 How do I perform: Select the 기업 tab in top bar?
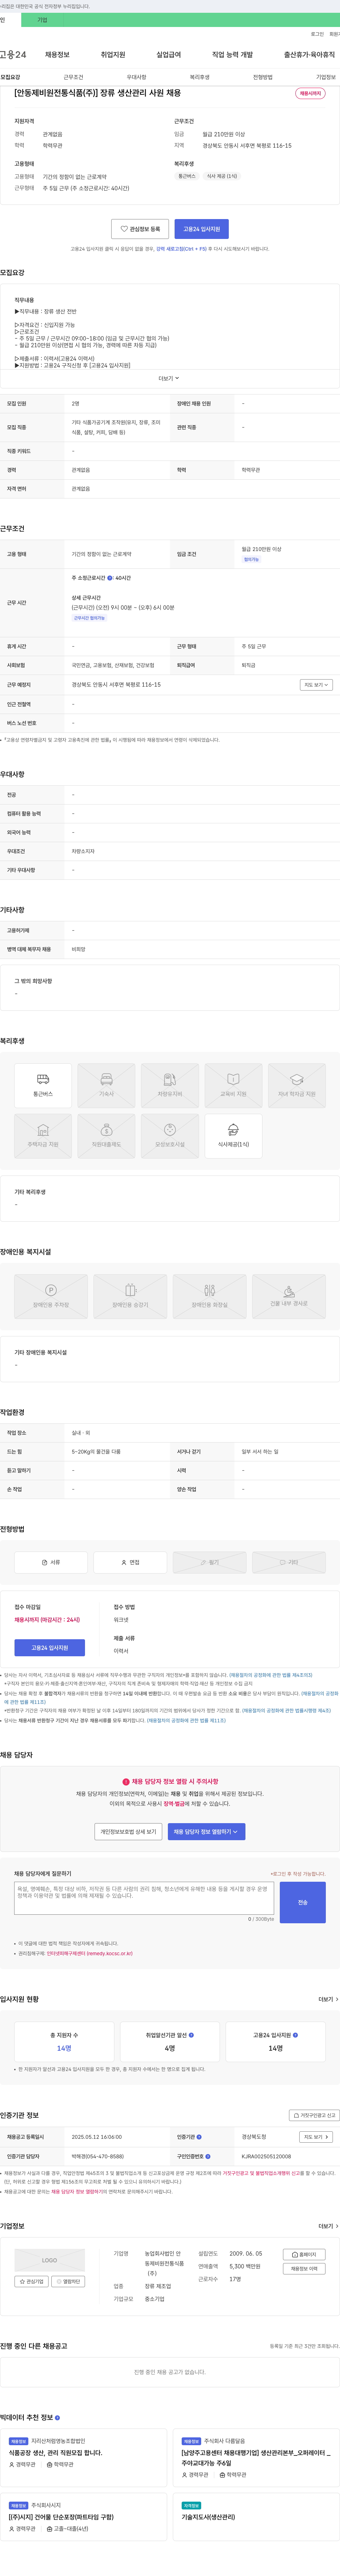[x=42, y=20]
